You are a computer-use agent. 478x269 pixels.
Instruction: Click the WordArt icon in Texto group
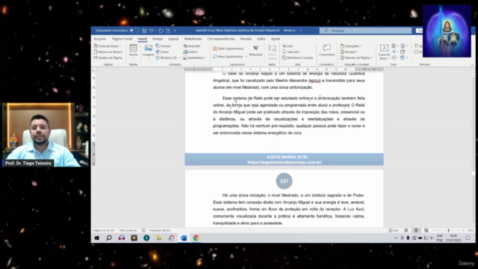click(394, 52)
